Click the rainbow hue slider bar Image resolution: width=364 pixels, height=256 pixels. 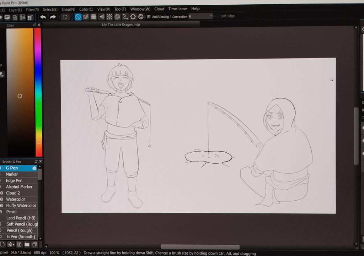pyautogui.click(x=38, y=92)
